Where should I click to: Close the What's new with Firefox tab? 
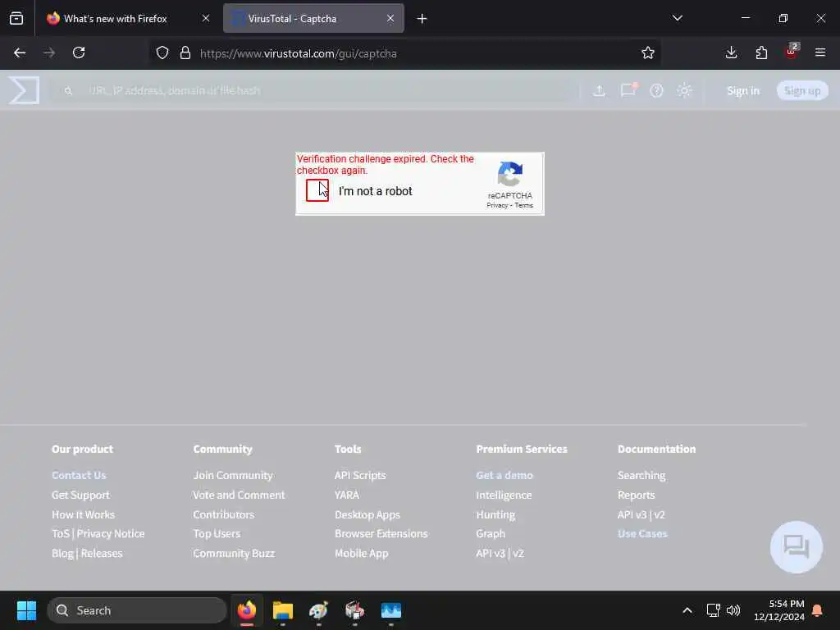click(x=206, y=18)
